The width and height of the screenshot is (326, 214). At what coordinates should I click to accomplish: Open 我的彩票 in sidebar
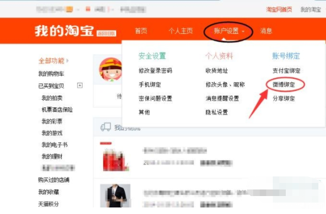tap(52, 121)
